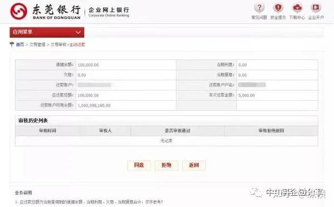Screen dimensions: 334x207
Task: Open the 下载中心 cloud icon
Action: tap(297, 8)
